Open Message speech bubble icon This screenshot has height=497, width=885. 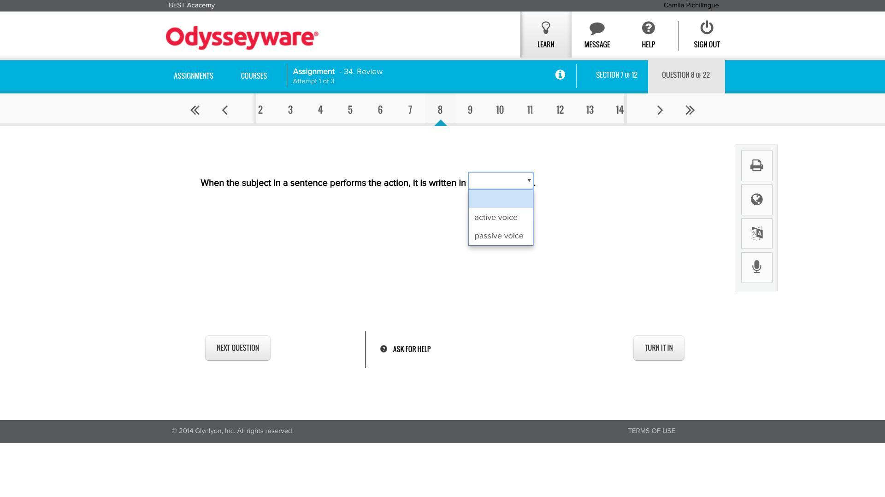[x=597, y=29]
